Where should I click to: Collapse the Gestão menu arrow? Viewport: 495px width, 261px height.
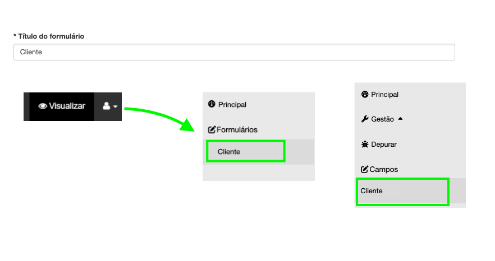[x=400, y=119]
